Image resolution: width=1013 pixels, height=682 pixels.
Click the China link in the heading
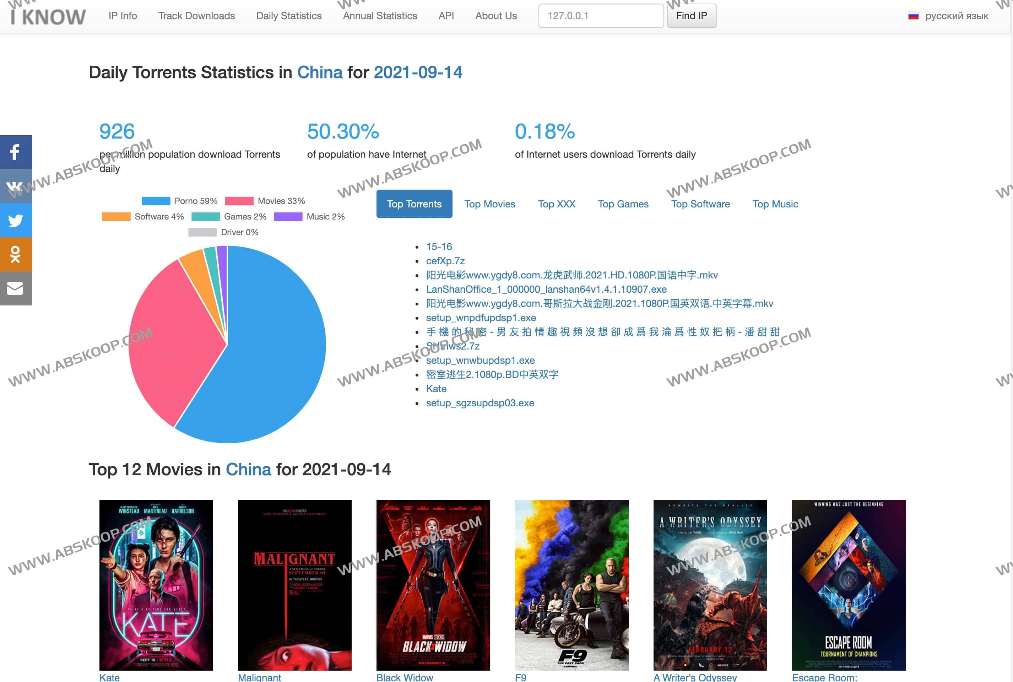click(x=320, y=72)
